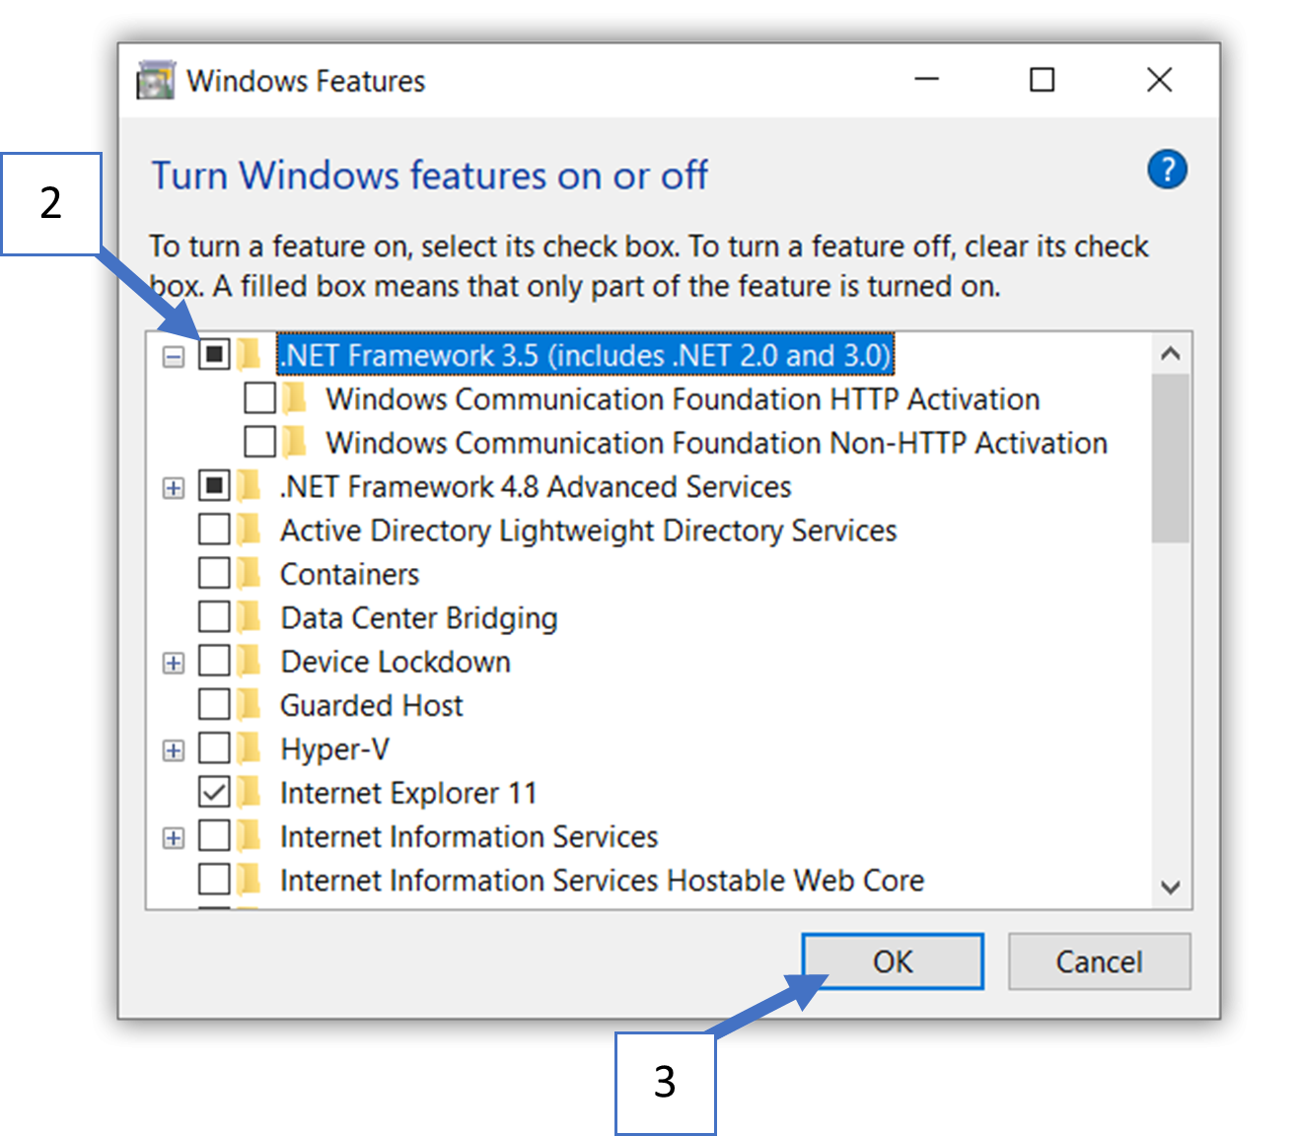
Task: Click folder icon beside Hyper-V
Action: pos(250,748)
